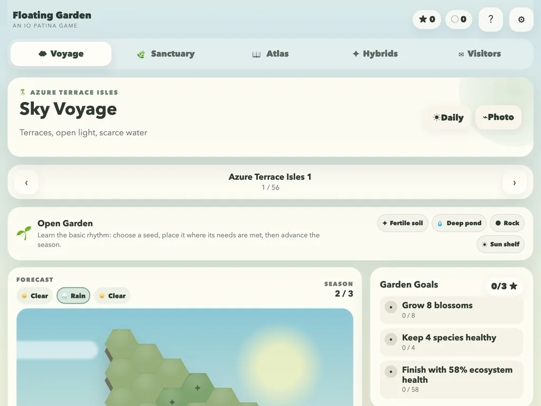This screenshot has height=406, width=541.
Task: Click the Grow 8 blossoms goal
Action: click(452, 310)
